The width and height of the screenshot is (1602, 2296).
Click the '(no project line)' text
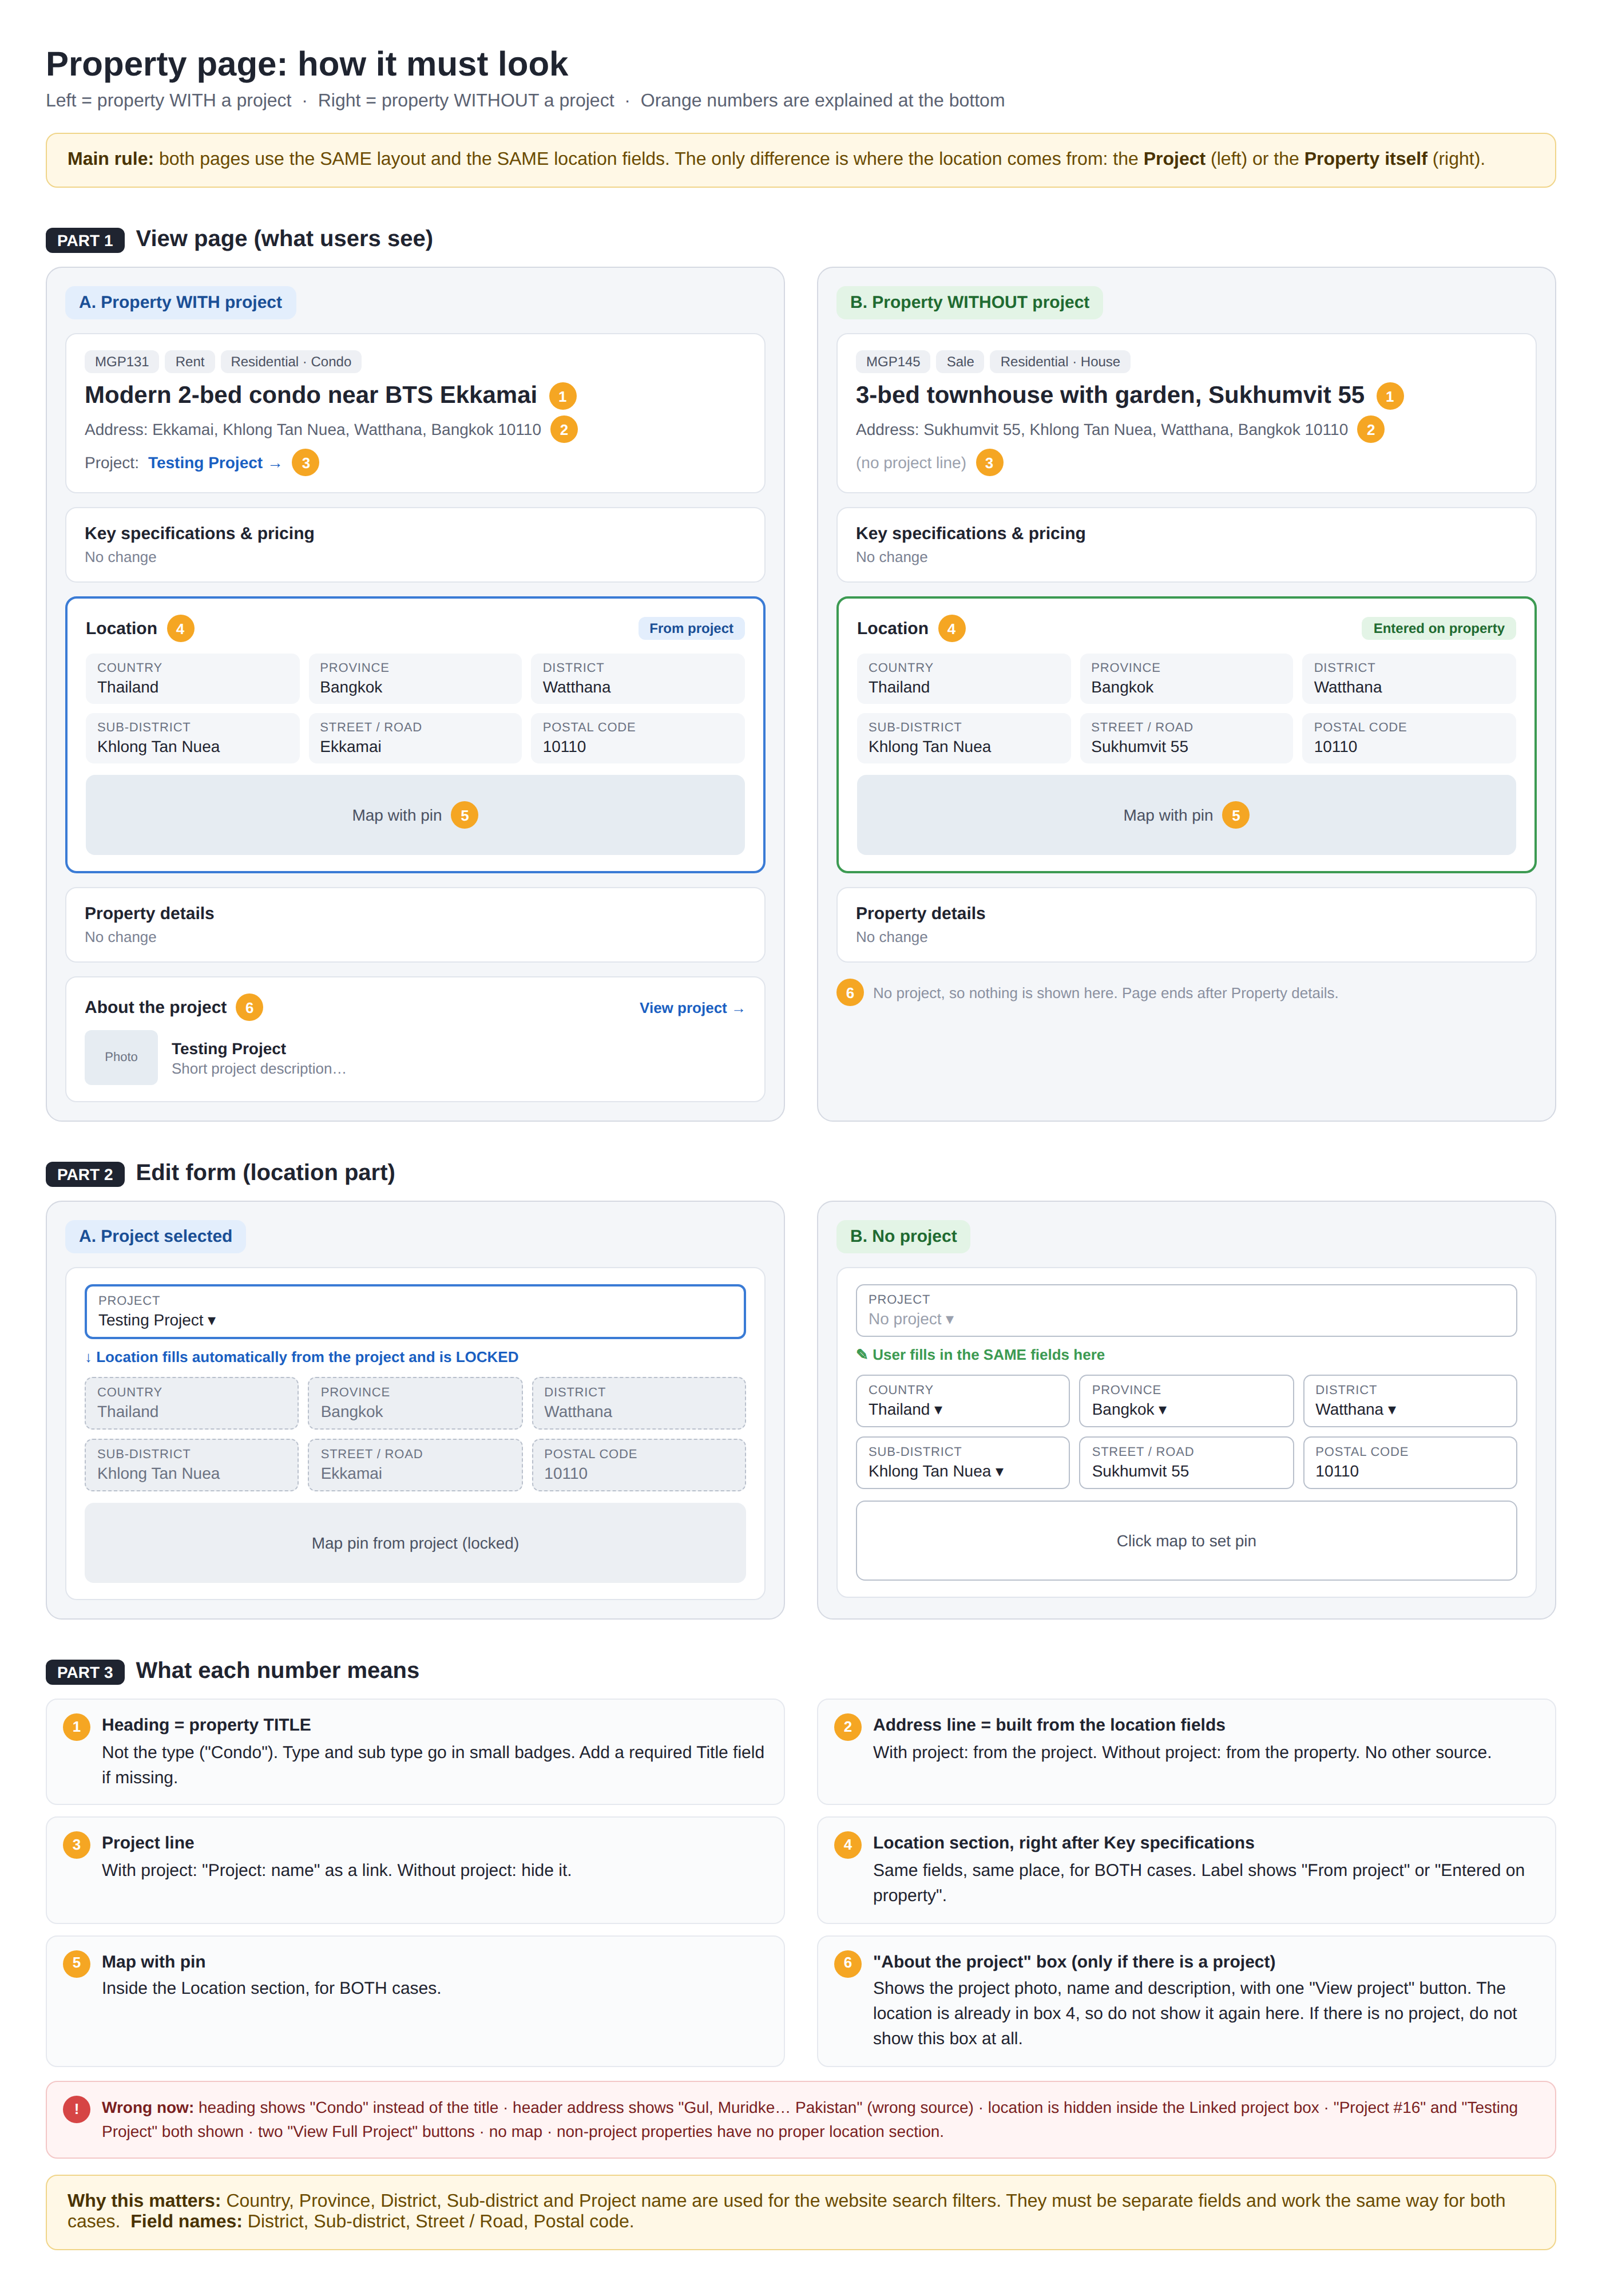click(x=911, y=463)
